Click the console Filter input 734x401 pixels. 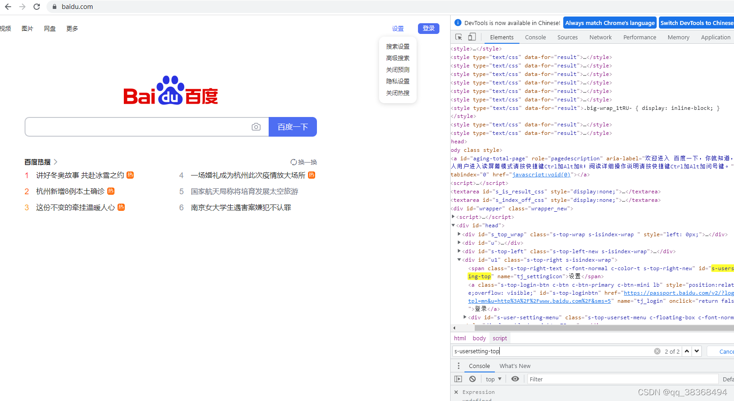click(623, 379)
